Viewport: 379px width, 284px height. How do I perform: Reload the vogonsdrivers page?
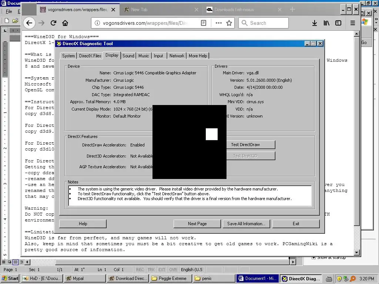click(x=53, y=23)
